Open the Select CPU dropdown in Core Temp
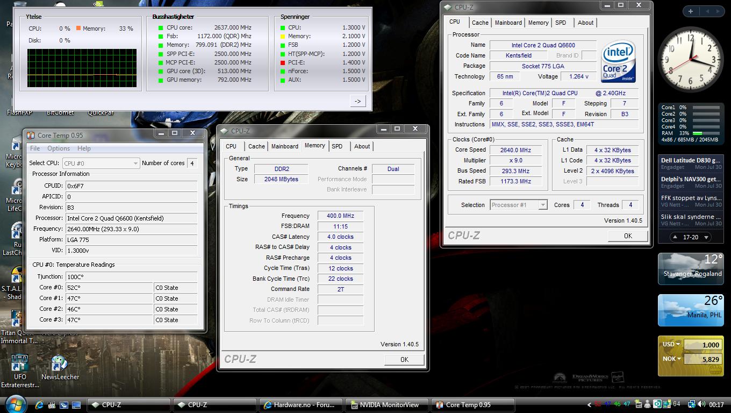Viewport: 731px width, 413px height. 101,163
